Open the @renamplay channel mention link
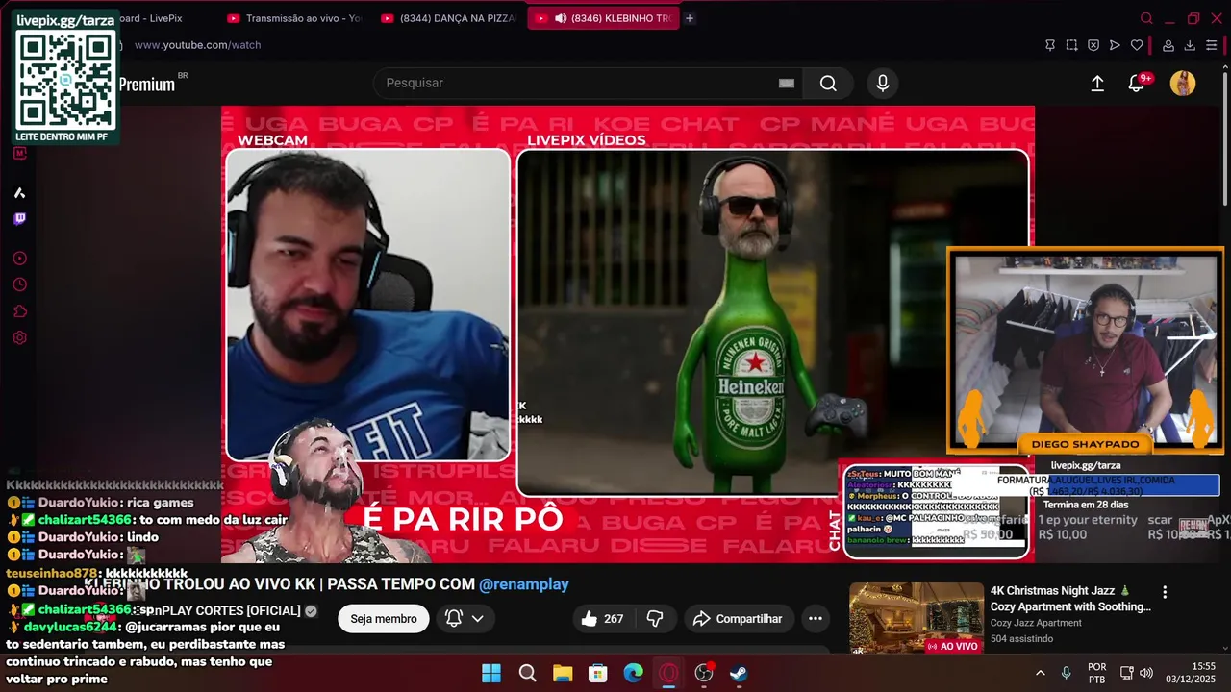 [524, 584]
